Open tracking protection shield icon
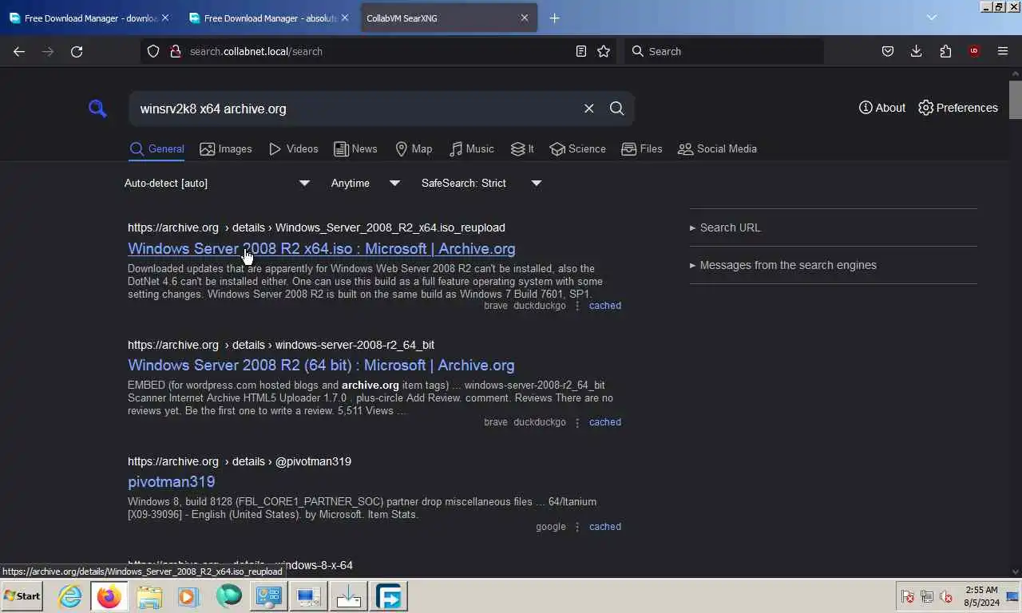 tap(153, 51)
